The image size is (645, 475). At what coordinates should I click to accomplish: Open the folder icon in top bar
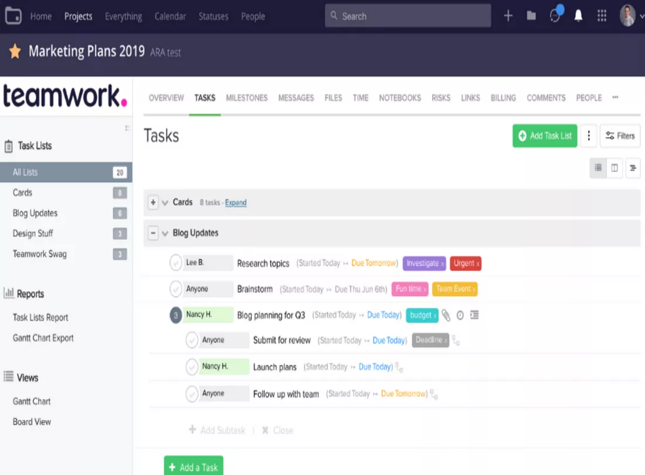(x=531, y=16)
